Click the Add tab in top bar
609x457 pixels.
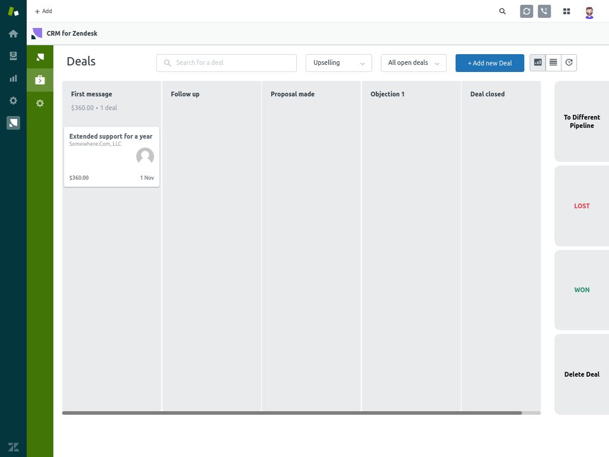(x=43, y=11)
